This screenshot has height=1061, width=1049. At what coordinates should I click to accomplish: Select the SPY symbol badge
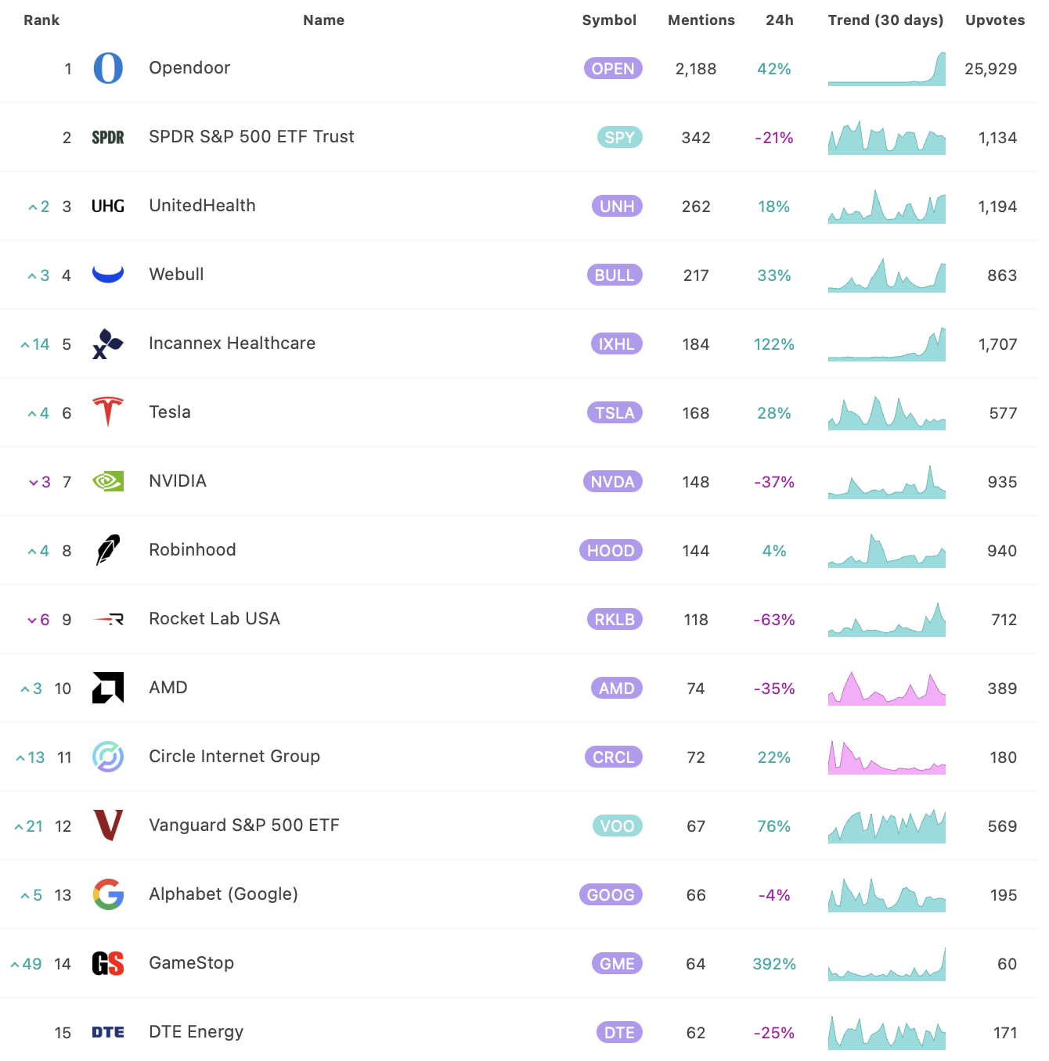point(619,138)
